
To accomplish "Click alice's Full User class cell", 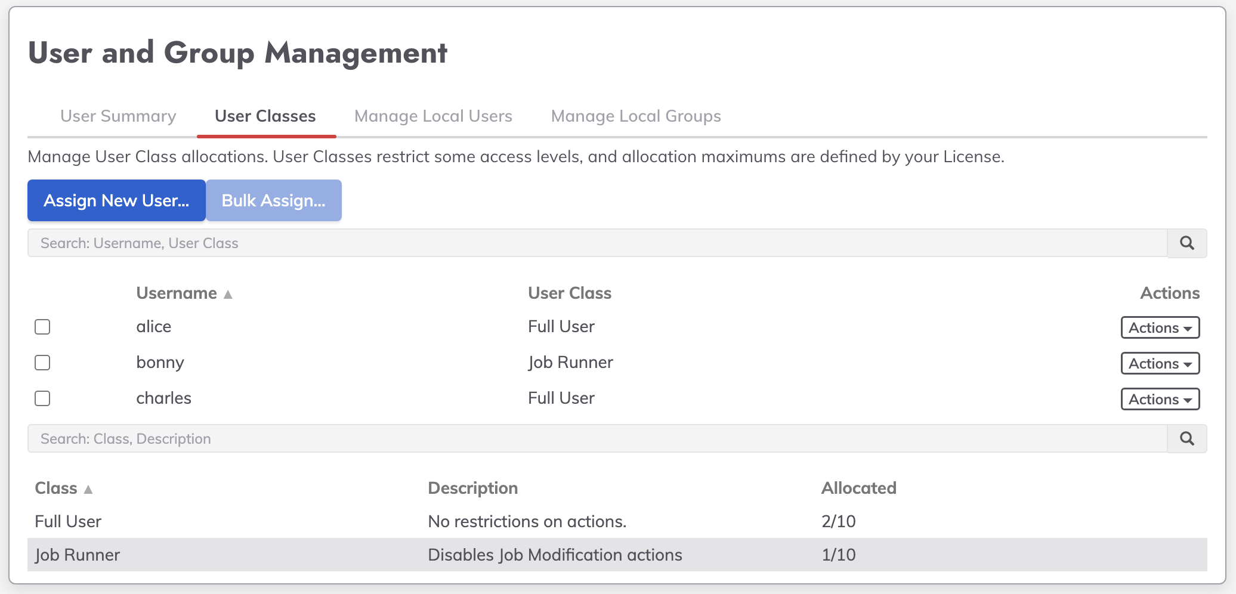I will click(561, 327).
